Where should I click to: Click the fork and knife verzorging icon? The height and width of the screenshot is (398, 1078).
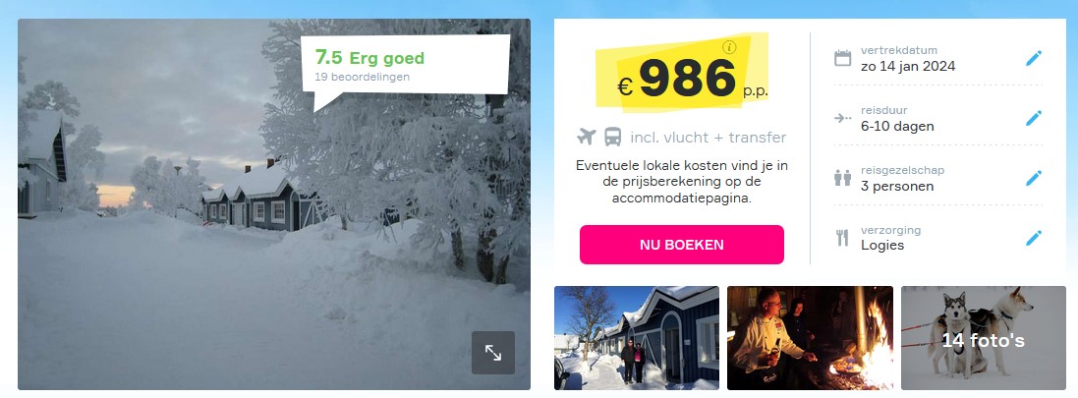coord(842,238)
